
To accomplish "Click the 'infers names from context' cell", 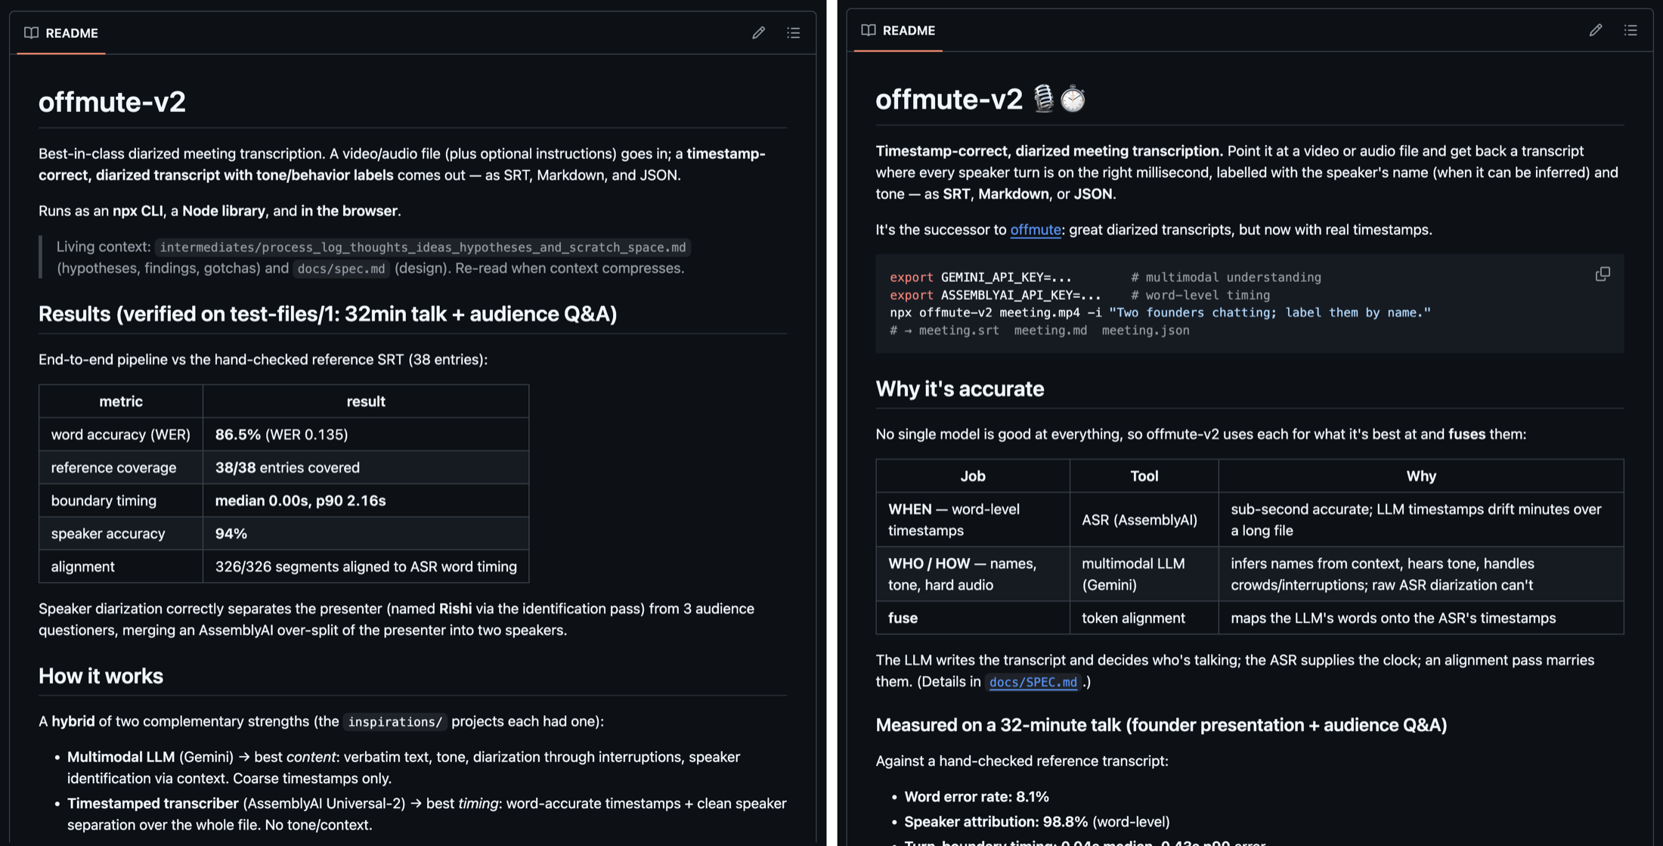I will pos(1421,575).
